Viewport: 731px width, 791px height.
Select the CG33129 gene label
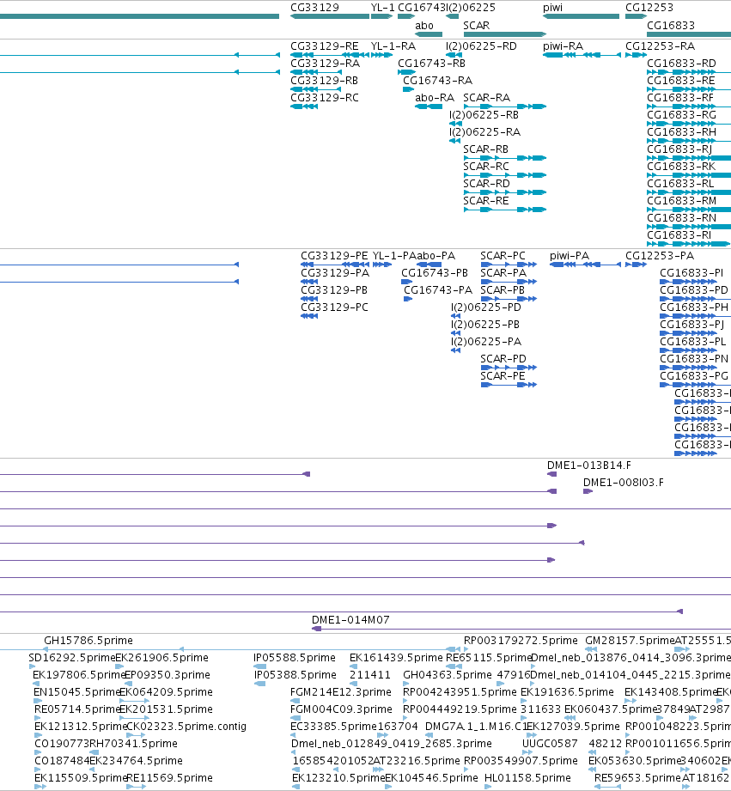314,8
